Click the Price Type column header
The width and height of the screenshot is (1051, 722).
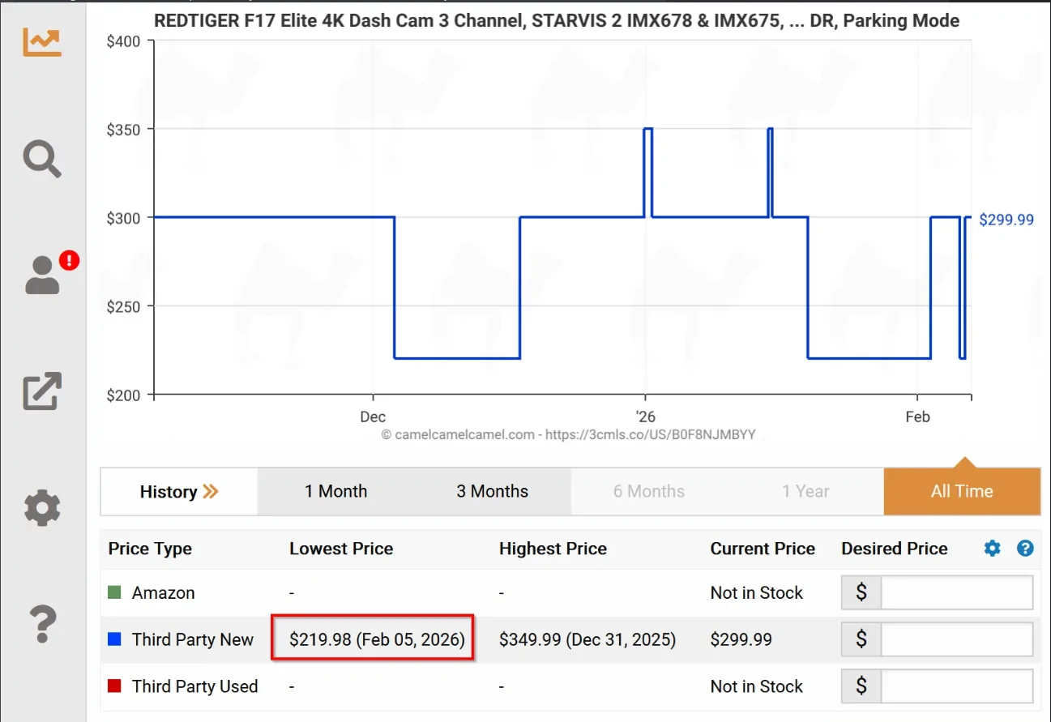pyautogui.click(x=150, y=549)
